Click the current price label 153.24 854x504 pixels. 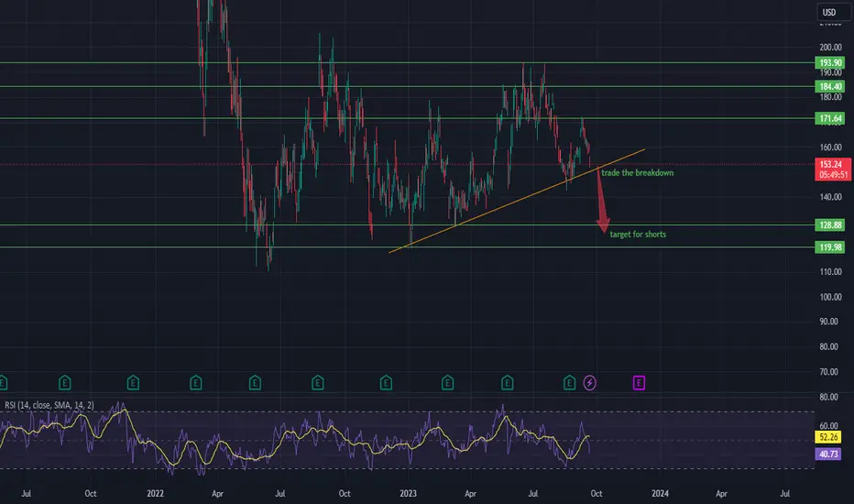[x=832, y=164]
